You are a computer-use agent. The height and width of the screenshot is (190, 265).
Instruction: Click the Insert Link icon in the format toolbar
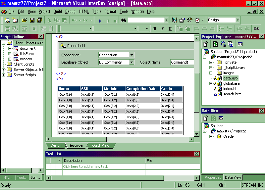click(x=256, y=29)
